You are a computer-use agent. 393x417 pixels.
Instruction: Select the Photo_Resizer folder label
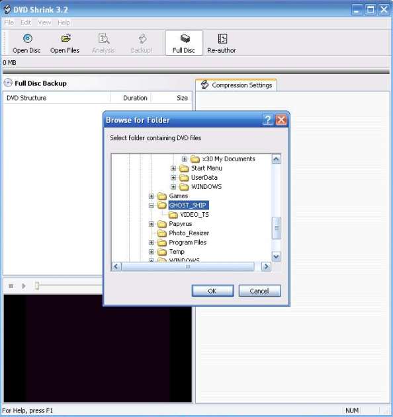189,233
